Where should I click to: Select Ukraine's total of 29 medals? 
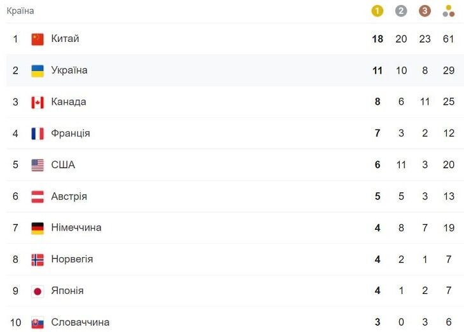(x=449, y=70)
